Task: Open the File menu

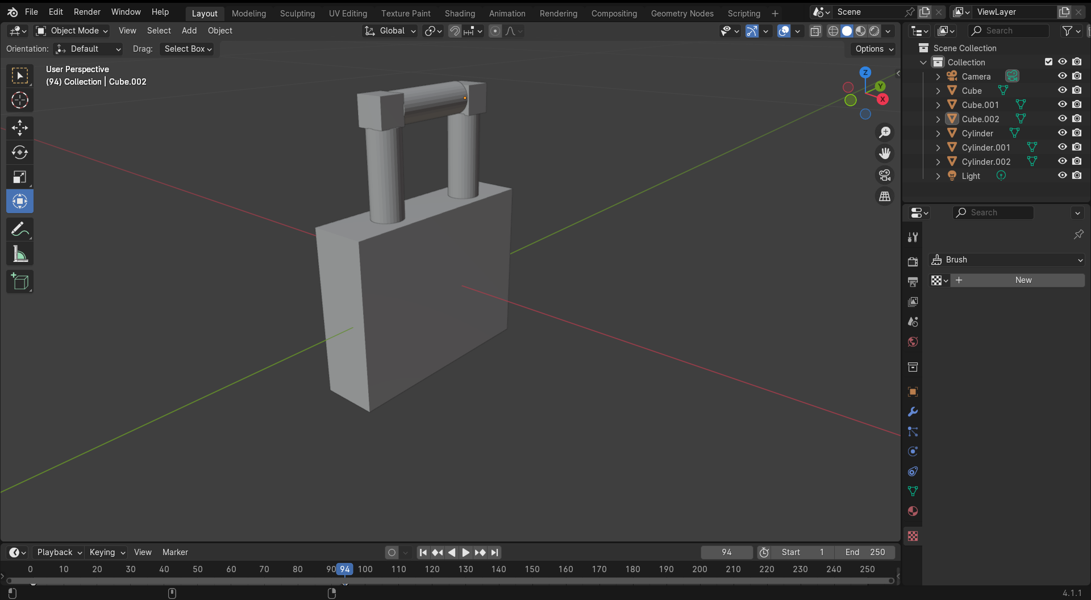Action: pos(31,12)
